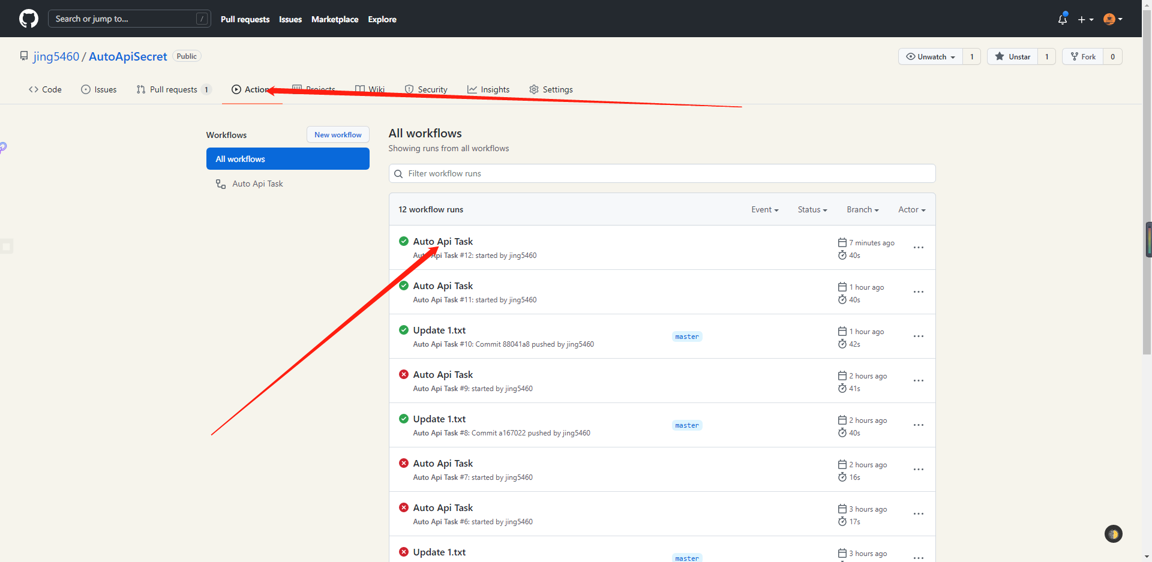This screenshot has width=1152, height=562.
Task: Open Auto Api Task run #6
Action: [443, 507]
